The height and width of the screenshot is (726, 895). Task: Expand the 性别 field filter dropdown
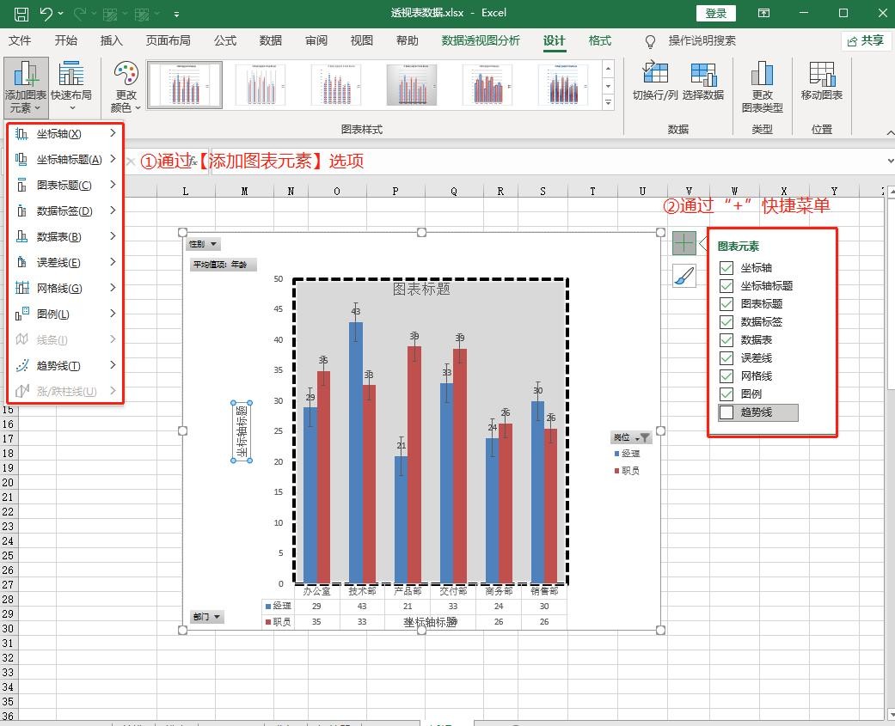204,245
